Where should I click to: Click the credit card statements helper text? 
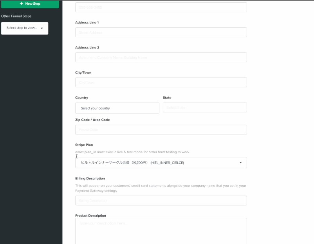click(161, 188)
